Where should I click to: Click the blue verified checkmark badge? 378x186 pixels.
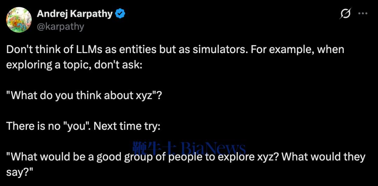120,14
